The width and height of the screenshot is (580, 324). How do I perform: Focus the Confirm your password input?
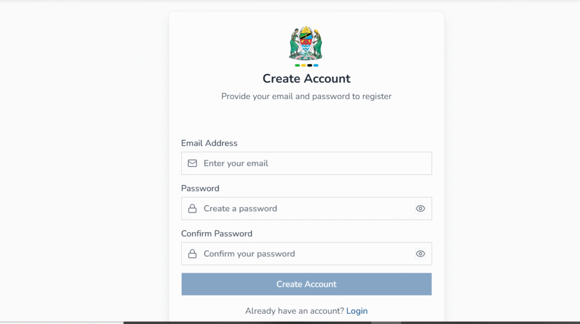click(306, 254)
